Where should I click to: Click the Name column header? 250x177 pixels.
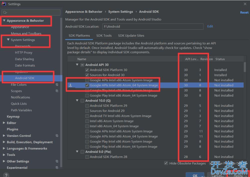click(x=82, y=59)
